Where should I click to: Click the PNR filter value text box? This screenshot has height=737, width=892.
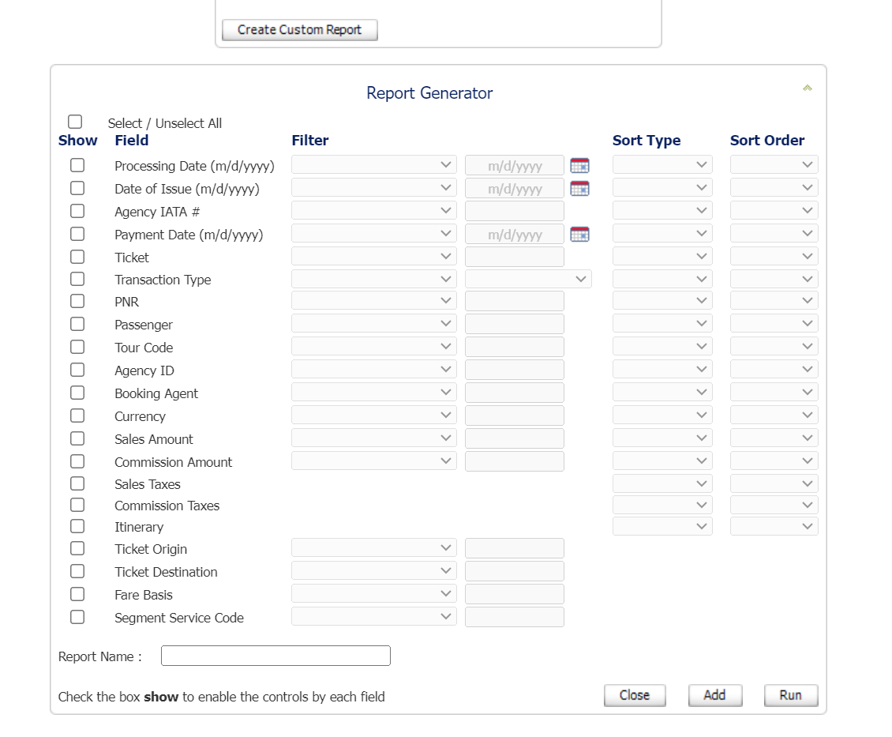coord(514,301)
